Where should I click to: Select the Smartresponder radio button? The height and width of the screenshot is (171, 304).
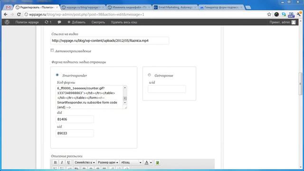(x=57, y=75)
